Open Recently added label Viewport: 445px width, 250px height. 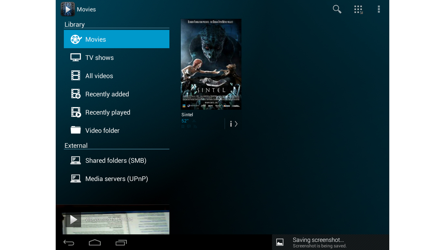pos(107,94)
